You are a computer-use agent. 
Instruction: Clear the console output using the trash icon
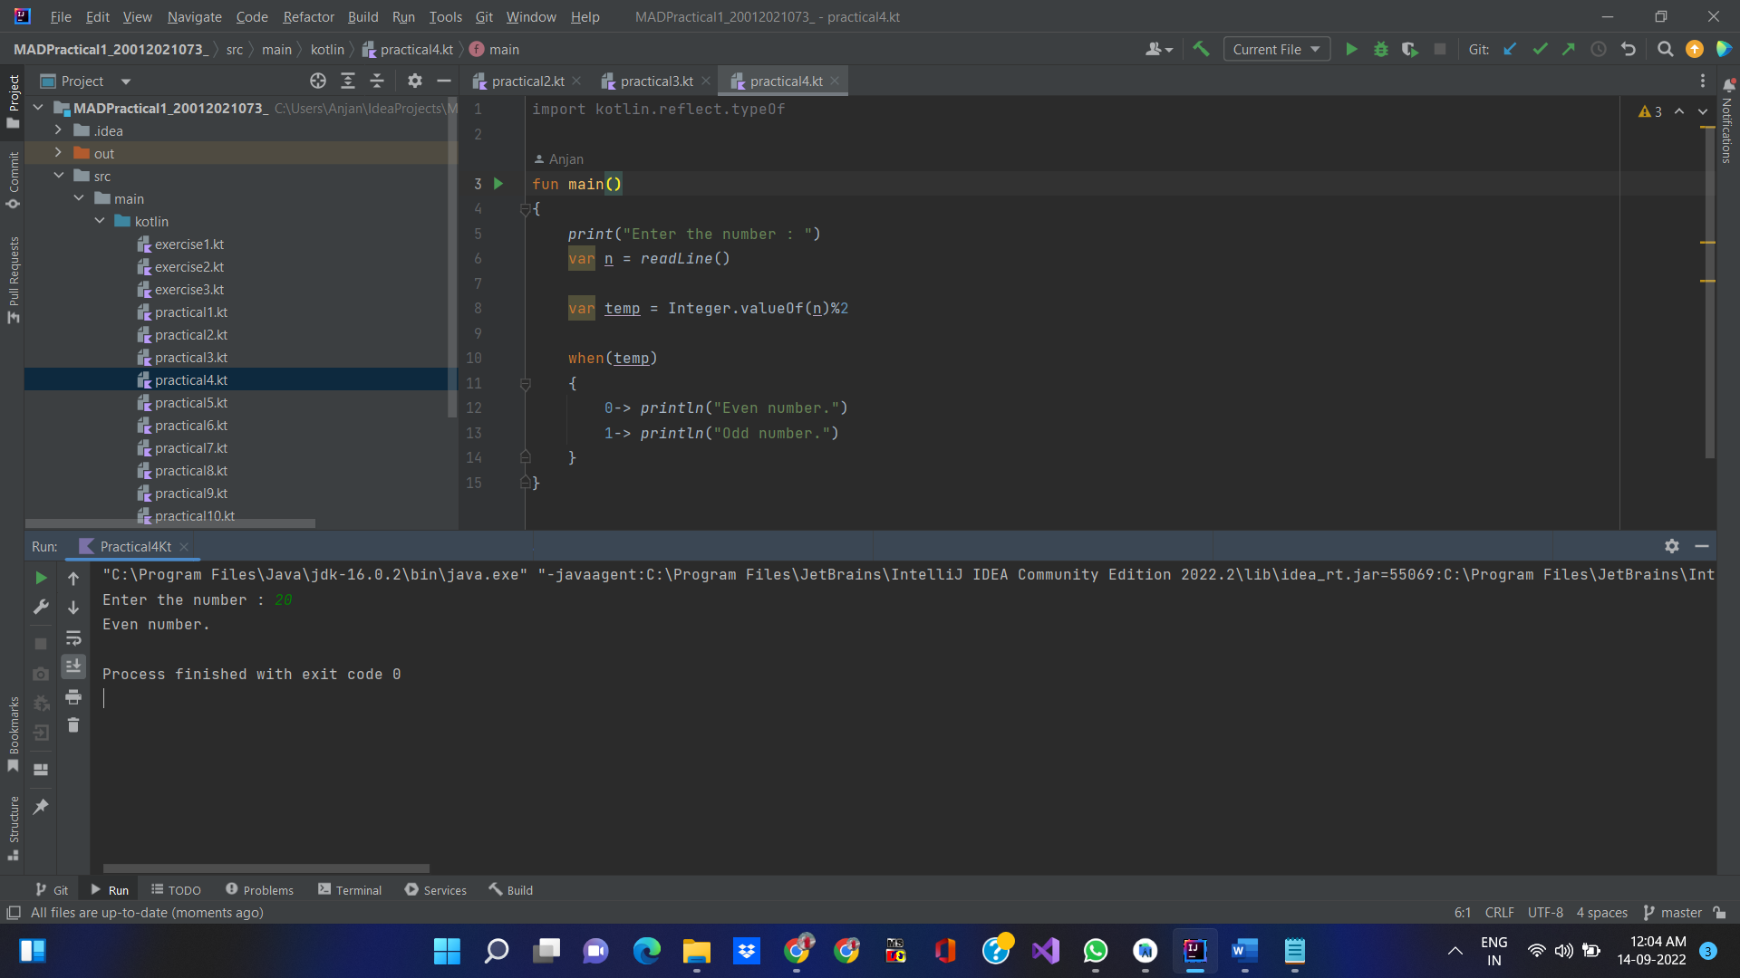pos(73,724)
